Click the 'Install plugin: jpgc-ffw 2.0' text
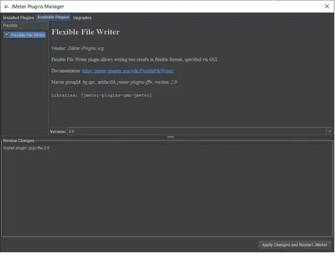This screenshot has height=258, width=335. point(26,148)
